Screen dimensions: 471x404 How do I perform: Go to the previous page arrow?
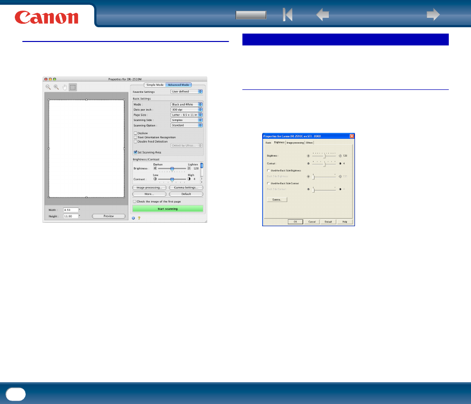click(322, 14)
